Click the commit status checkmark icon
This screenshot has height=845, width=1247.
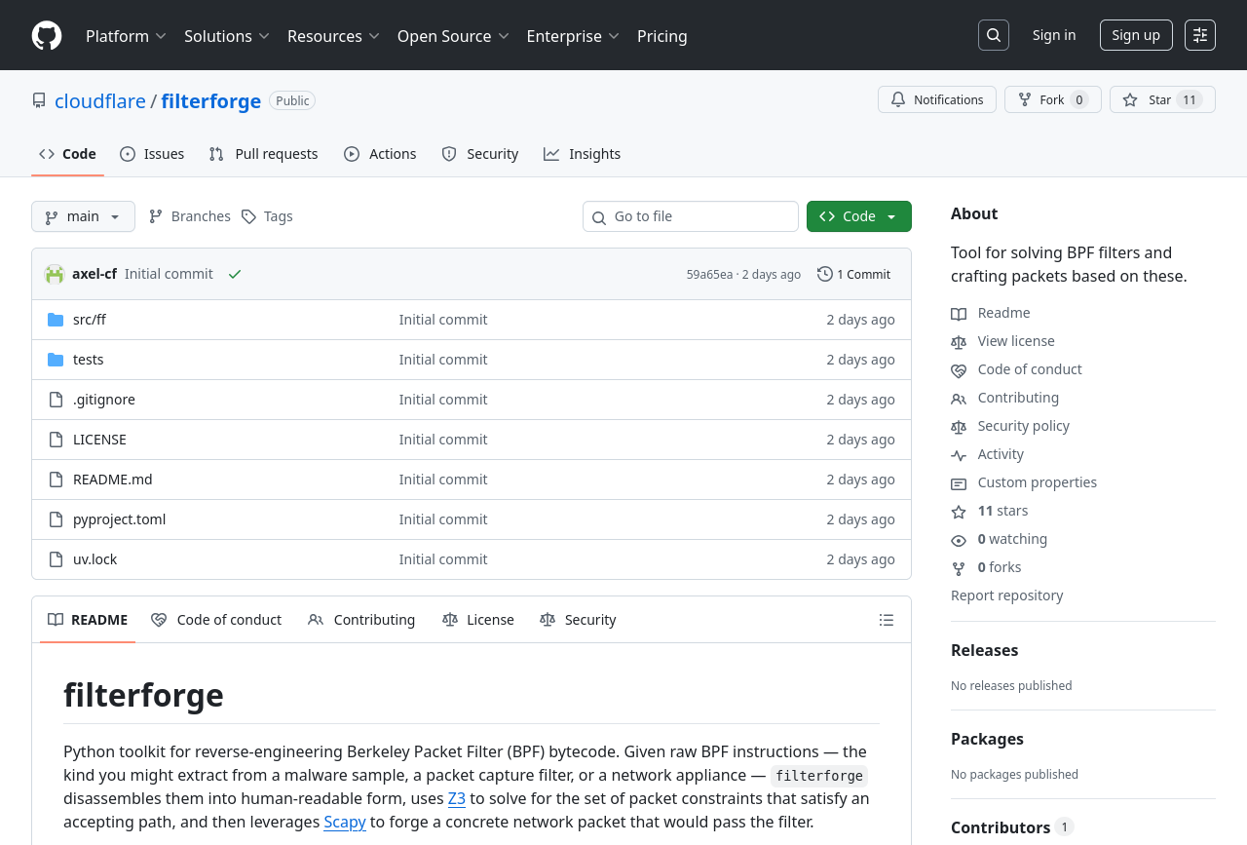(x=235, y=275)
